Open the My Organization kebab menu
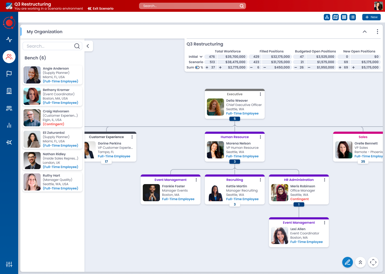The height and width of the screenshot is (274, 385). tap(377, 32)
